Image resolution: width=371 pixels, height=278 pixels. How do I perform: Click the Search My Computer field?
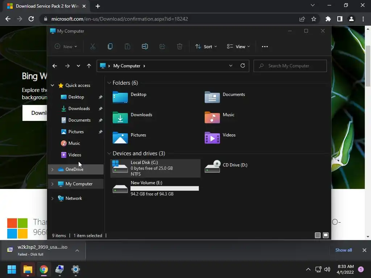pos(290,66)
